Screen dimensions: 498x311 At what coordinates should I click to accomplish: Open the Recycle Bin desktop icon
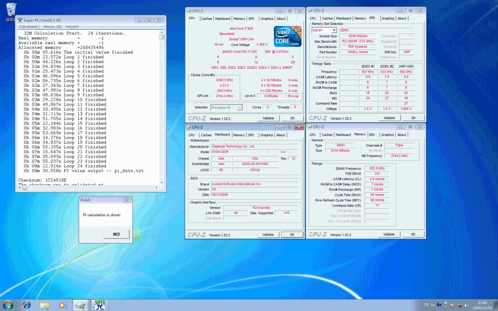(11, 12)
